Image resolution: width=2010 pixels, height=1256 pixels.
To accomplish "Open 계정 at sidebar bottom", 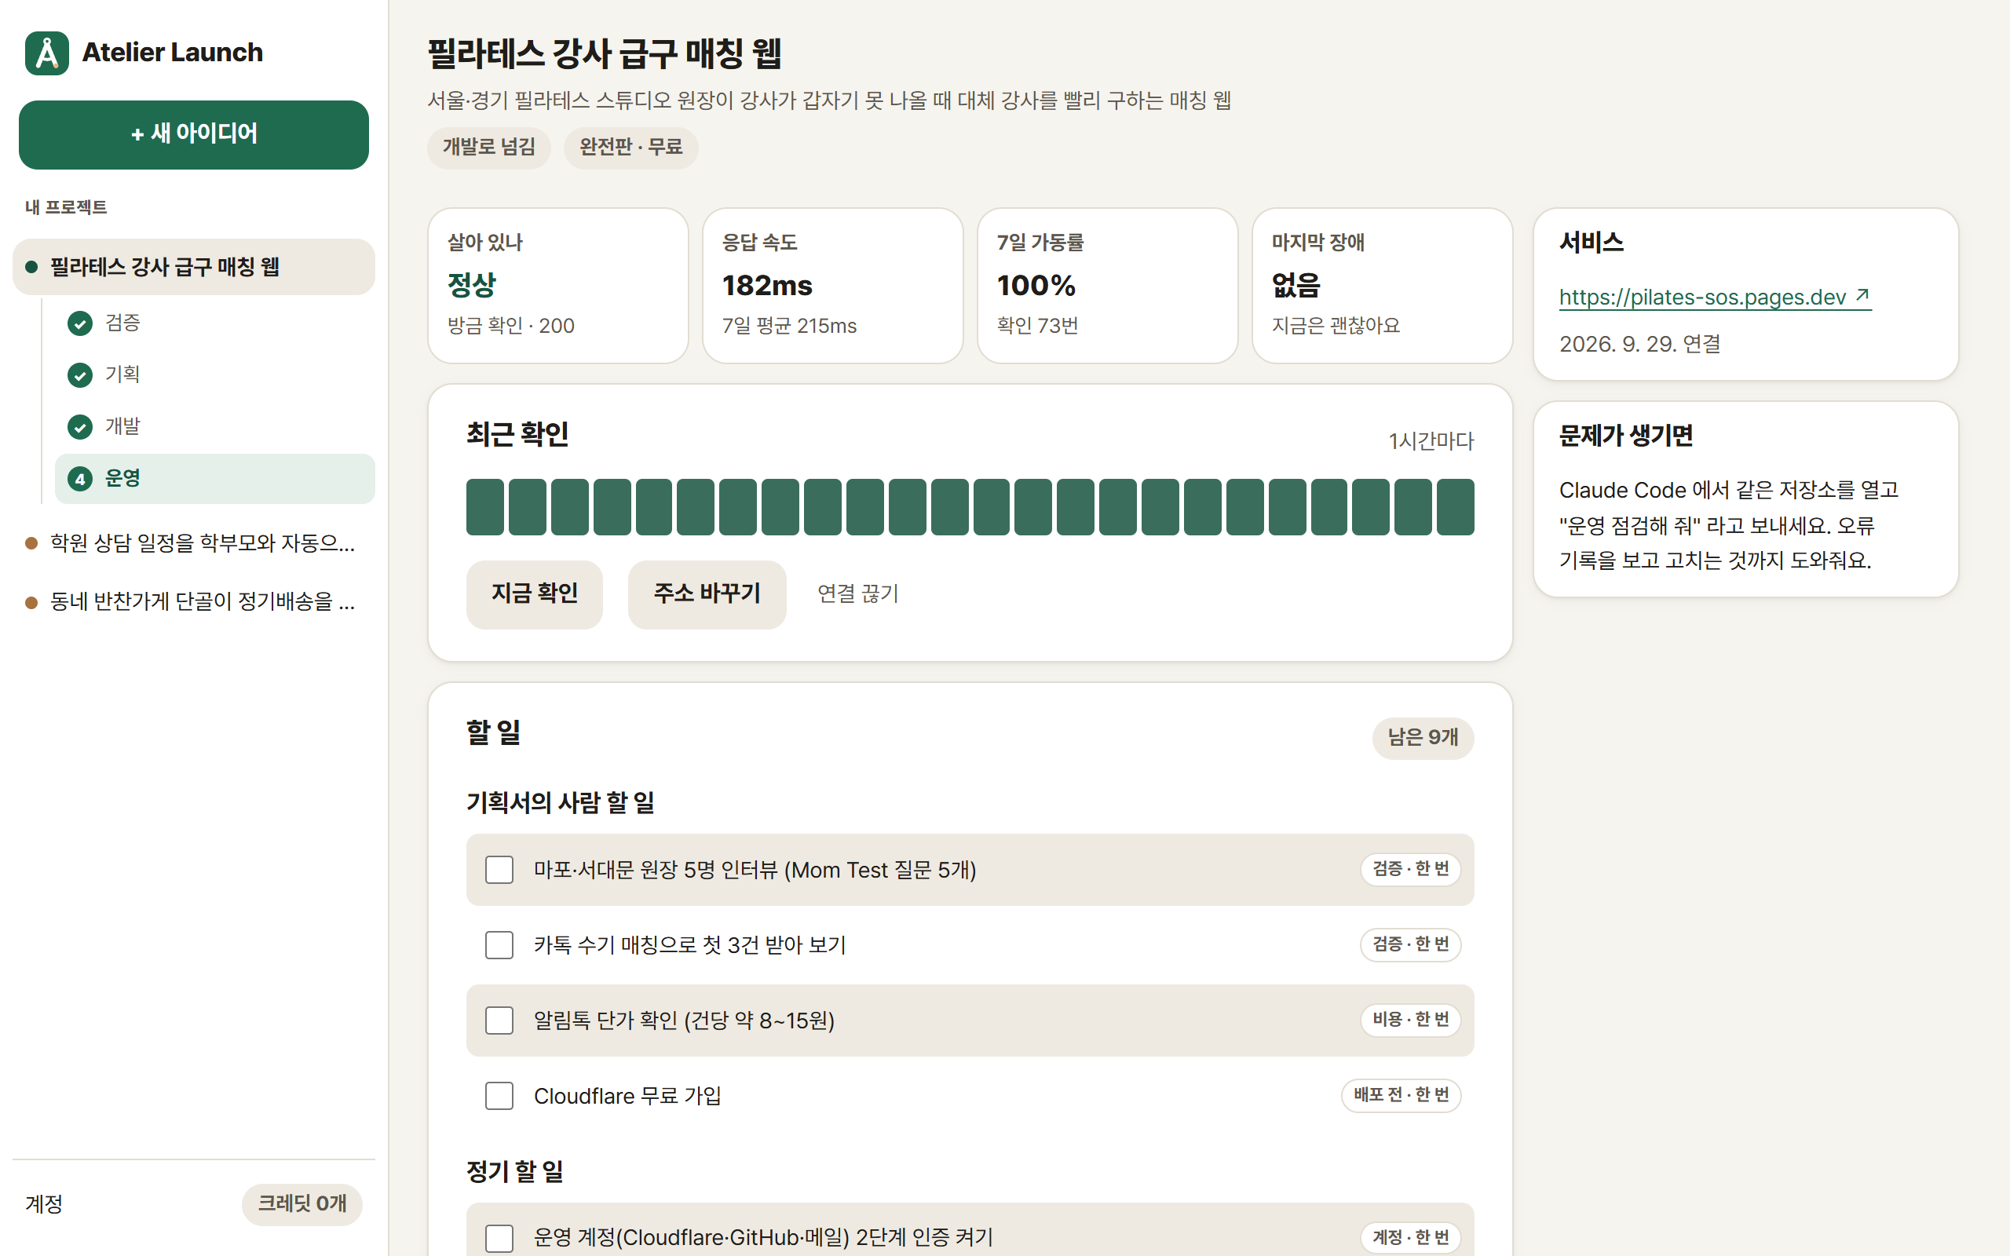I will point(44,1203).
